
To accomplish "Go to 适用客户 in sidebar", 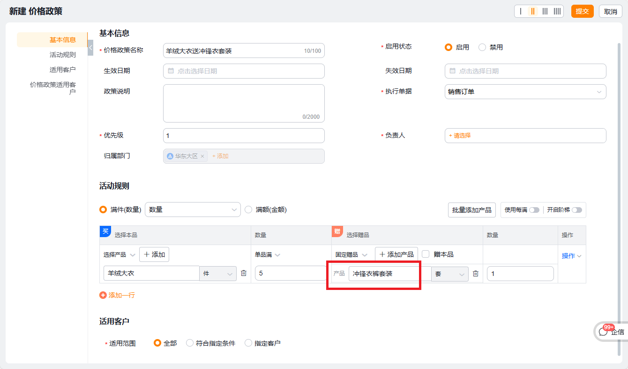I will pos(62,70).
